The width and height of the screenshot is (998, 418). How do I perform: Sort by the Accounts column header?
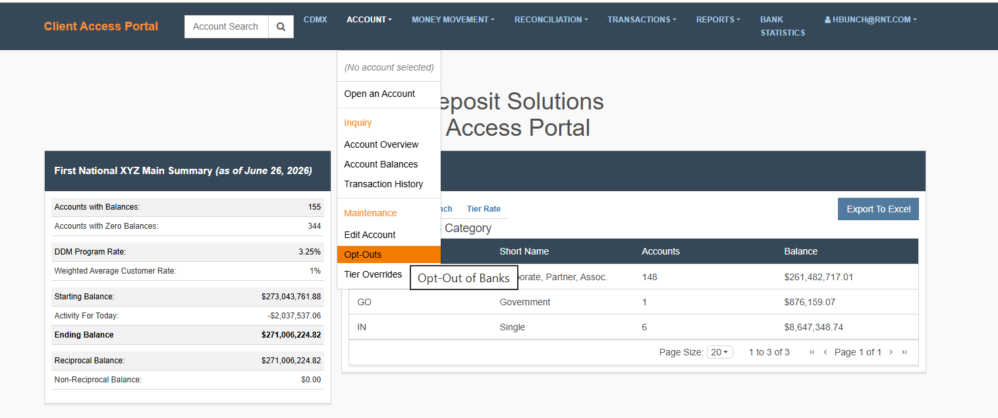coord(661,251)
